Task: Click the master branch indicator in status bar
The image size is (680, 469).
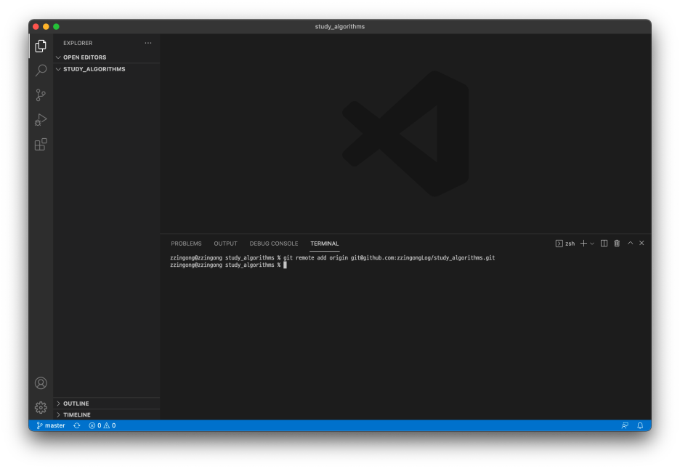Action: (x=51, y=425)
